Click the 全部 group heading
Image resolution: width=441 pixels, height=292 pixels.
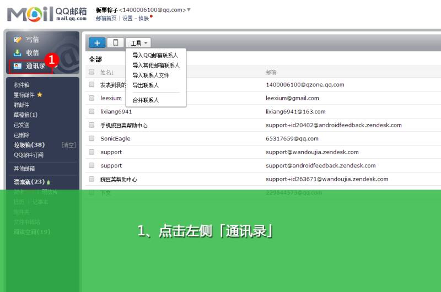pos(95,60)
